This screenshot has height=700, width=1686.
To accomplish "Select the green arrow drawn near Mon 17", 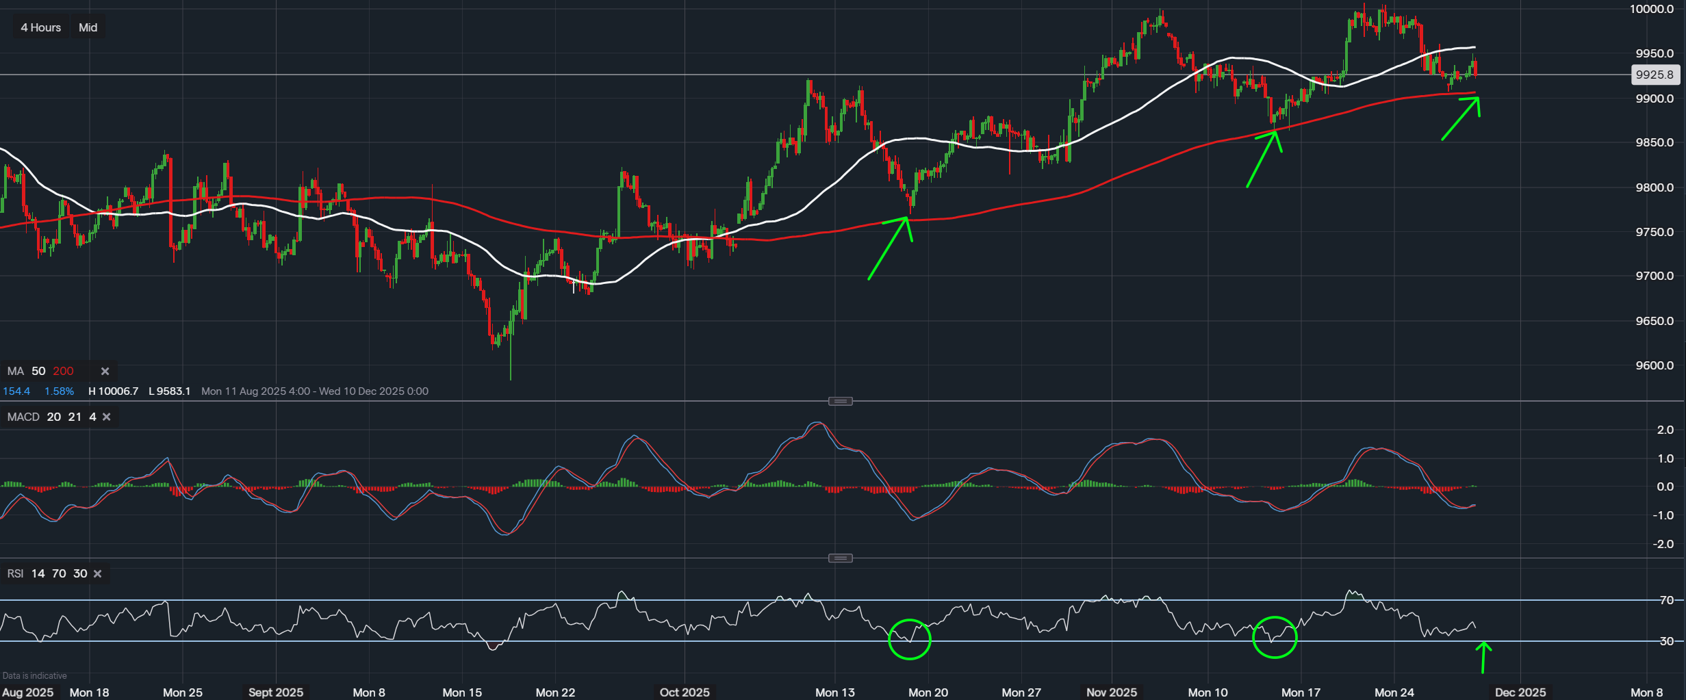I will pos(1264,158).
